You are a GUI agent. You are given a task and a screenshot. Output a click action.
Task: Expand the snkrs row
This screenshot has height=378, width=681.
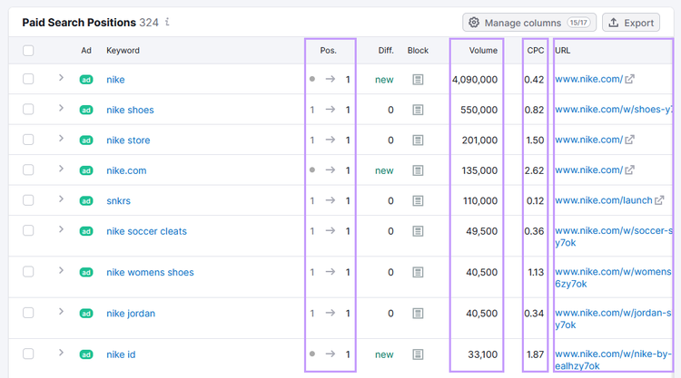tap(61, 199)
